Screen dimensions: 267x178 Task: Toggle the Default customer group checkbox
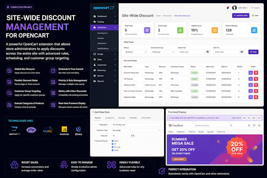point(113,141)
